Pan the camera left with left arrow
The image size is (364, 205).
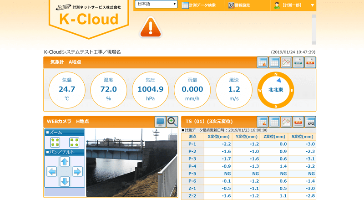(52, 172)
